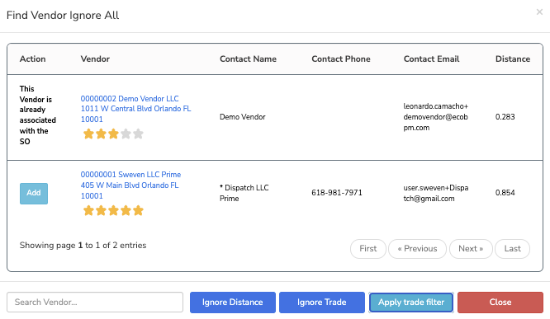Add Sweven LLC Prime vendor
Viewport: 550px width, 319px height.
(x=34, y=193)
